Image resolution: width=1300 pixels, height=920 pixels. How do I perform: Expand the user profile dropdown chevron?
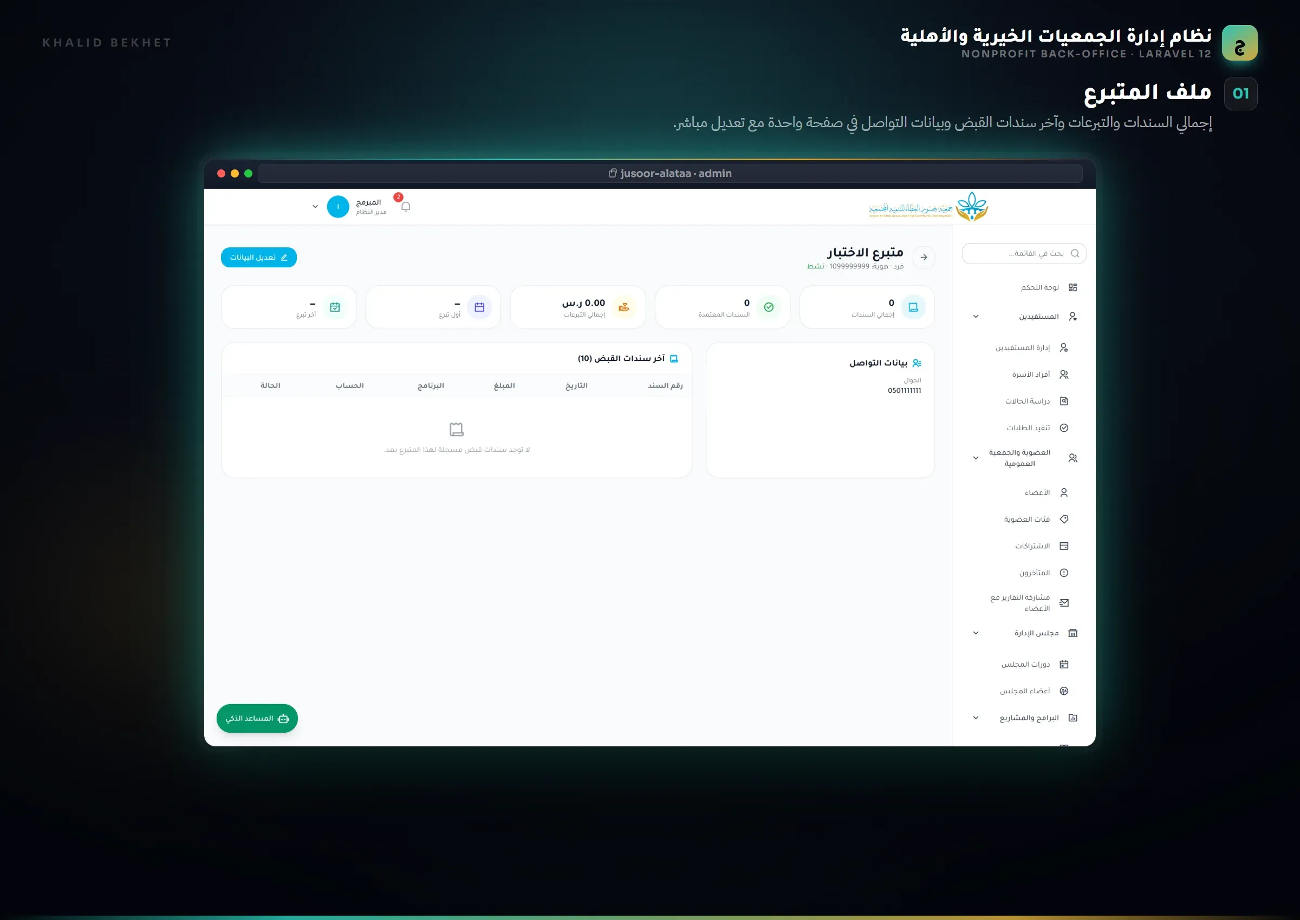(315, 207)
